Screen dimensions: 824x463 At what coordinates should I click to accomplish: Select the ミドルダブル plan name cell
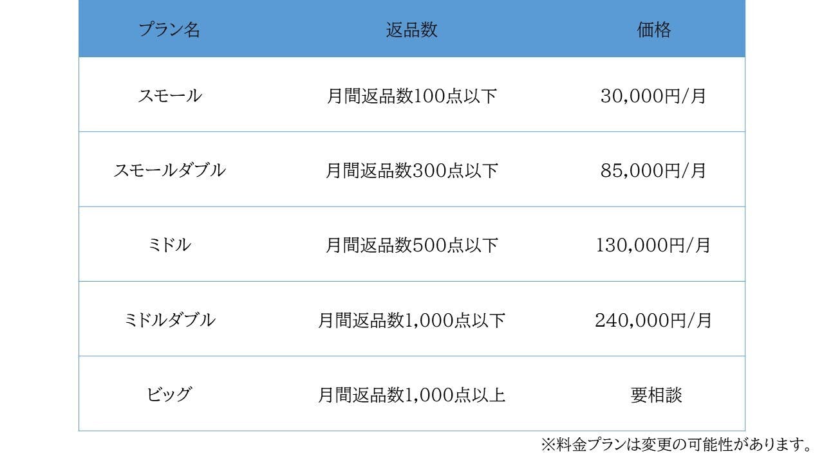pyautogui.click(x=169, y=320)
